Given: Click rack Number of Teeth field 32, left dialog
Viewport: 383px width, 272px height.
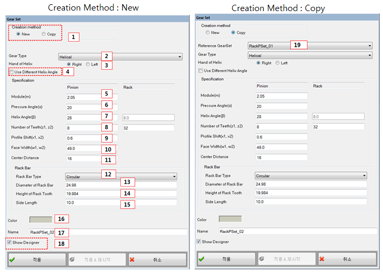Looking at the screenshot, I should tap(148, 128).
